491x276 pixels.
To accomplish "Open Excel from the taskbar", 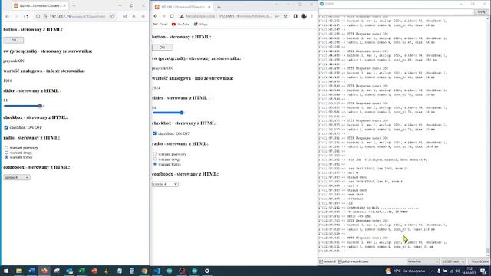I will [82, 271].
